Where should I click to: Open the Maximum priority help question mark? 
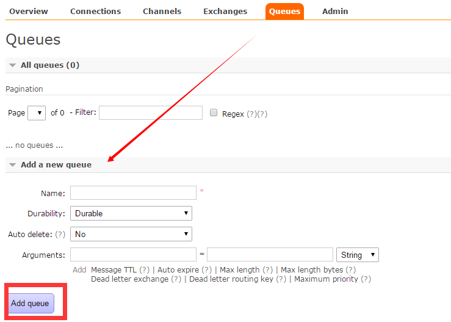(366, 279)
